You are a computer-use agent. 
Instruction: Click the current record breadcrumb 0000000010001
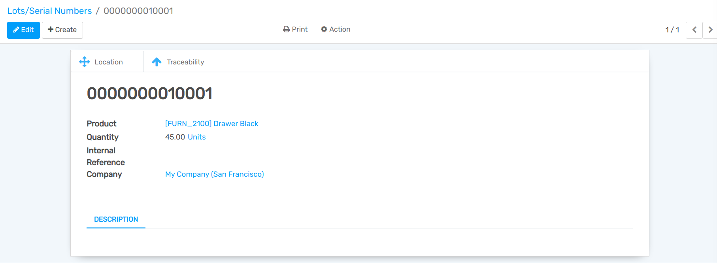tap(138, 11)
